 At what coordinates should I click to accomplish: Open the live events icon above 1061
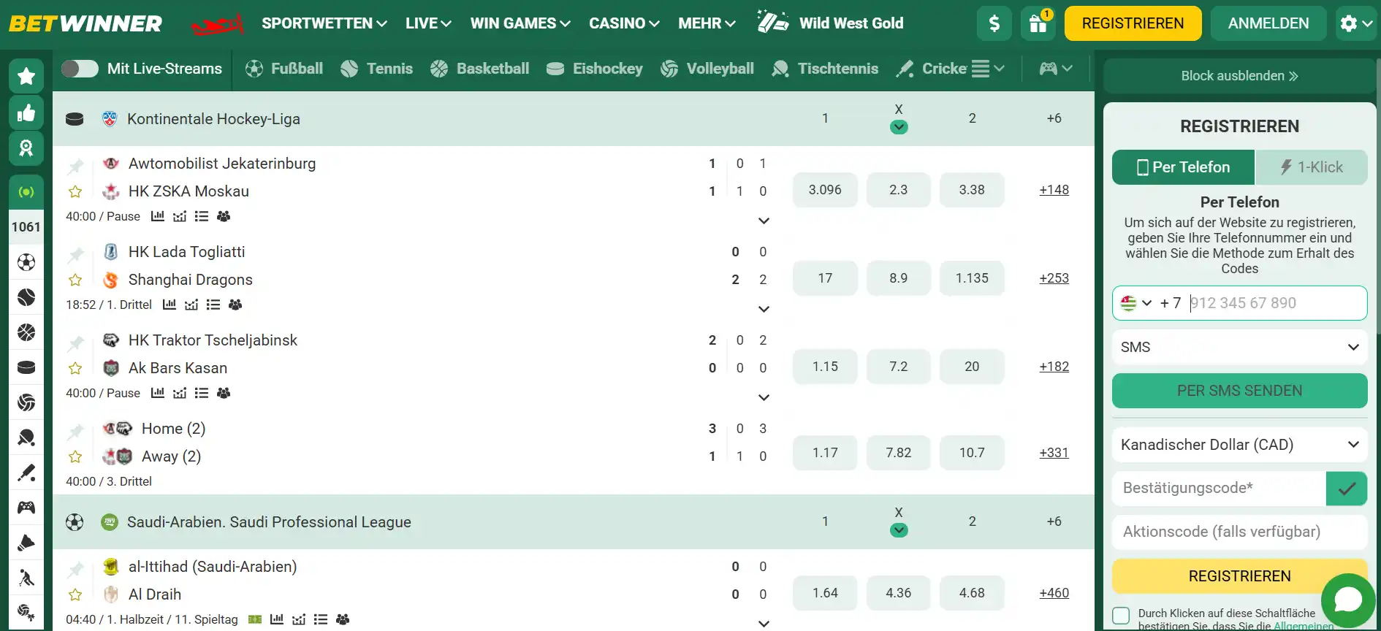[x=26, y=192]
